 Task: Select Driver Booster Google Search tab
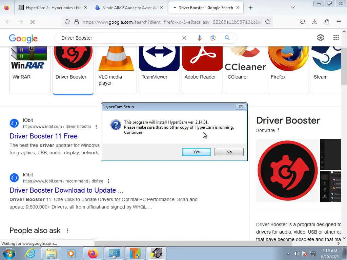(x=206, y=8)
